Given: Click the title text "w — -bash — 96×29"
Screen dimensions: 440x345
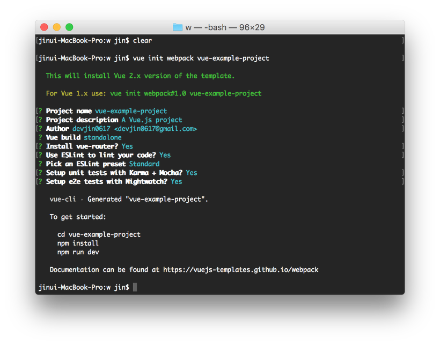Looking at the screenshot, I should tap(225, 27).
